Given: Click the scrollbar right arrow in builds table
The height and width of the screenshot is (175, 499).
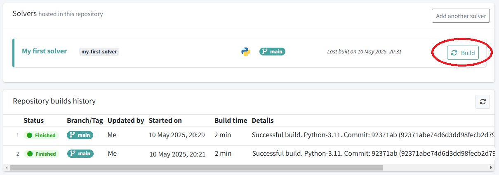Looking at the screenshot, I should (491, 168).
